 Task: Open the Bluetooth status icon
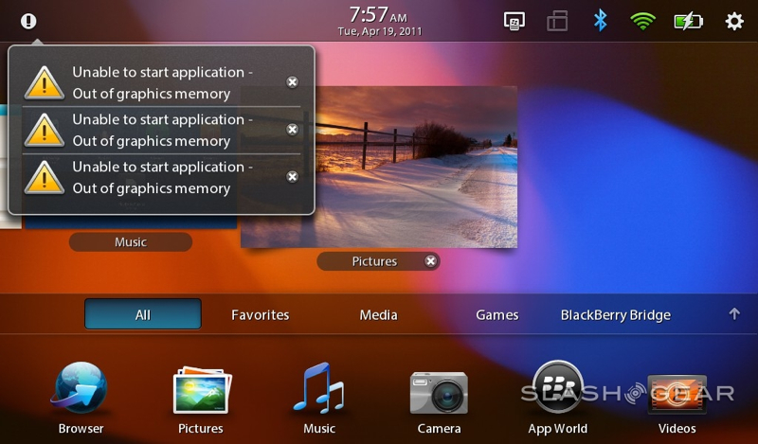(x=600, y=21)
